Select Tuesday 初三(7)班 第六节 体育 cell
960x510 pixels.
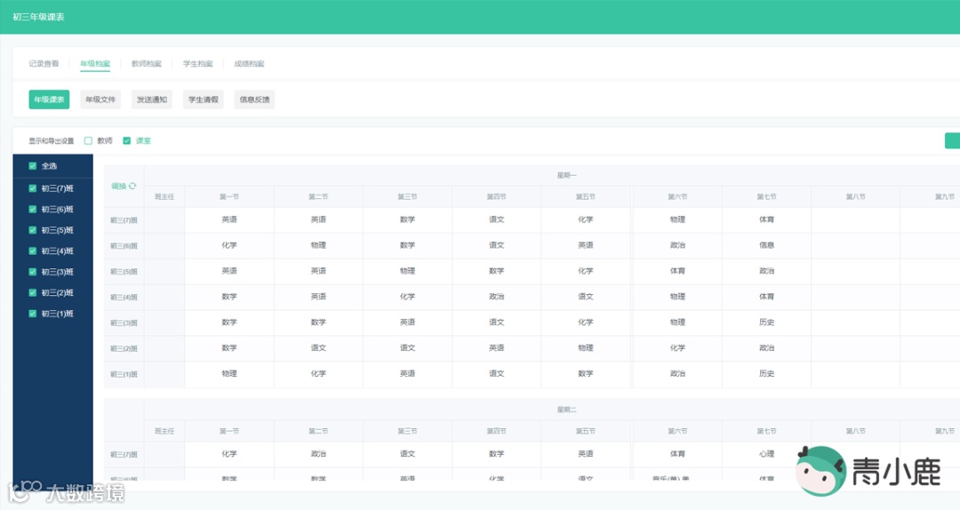coord(677,454)
